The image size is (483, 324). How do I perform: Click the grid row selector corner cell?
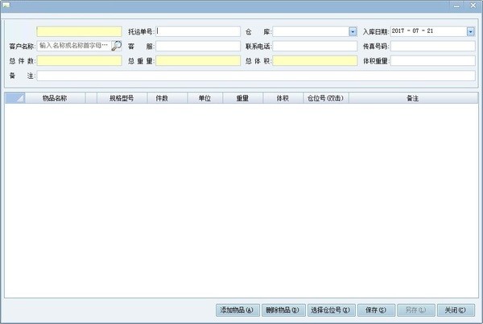[x=14, y=97]
